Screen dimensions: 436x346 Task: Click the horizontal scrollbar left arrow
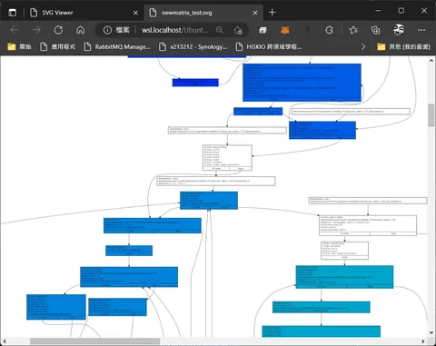[x=5, y=341]
